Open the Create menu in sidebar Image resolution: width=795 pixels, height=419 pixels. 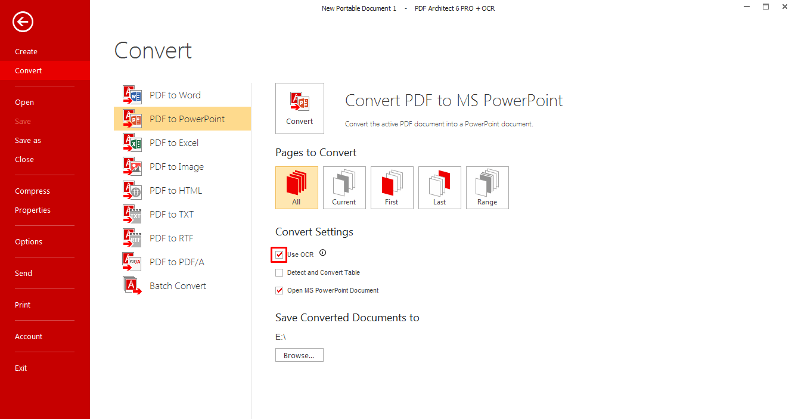26,52
